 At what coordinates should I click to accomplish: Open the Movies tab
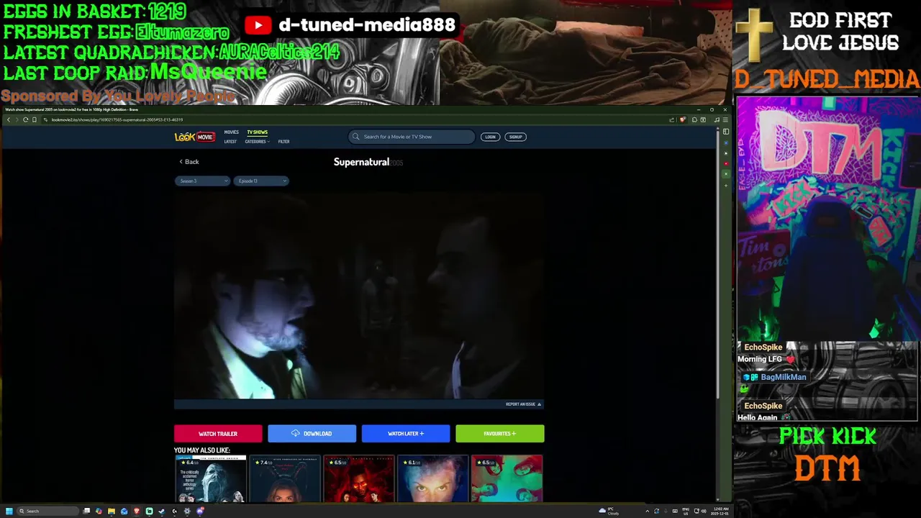tap(231, 132)
